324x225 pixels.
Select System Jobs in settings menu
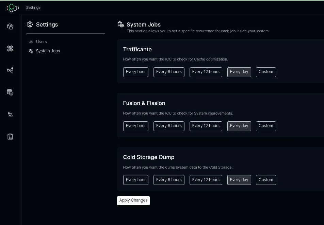pos(48,51)
